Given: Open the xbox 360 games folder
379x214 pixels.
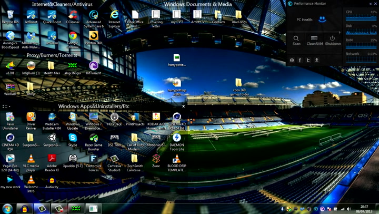Looking at the screenshot, I should [239, 84].
